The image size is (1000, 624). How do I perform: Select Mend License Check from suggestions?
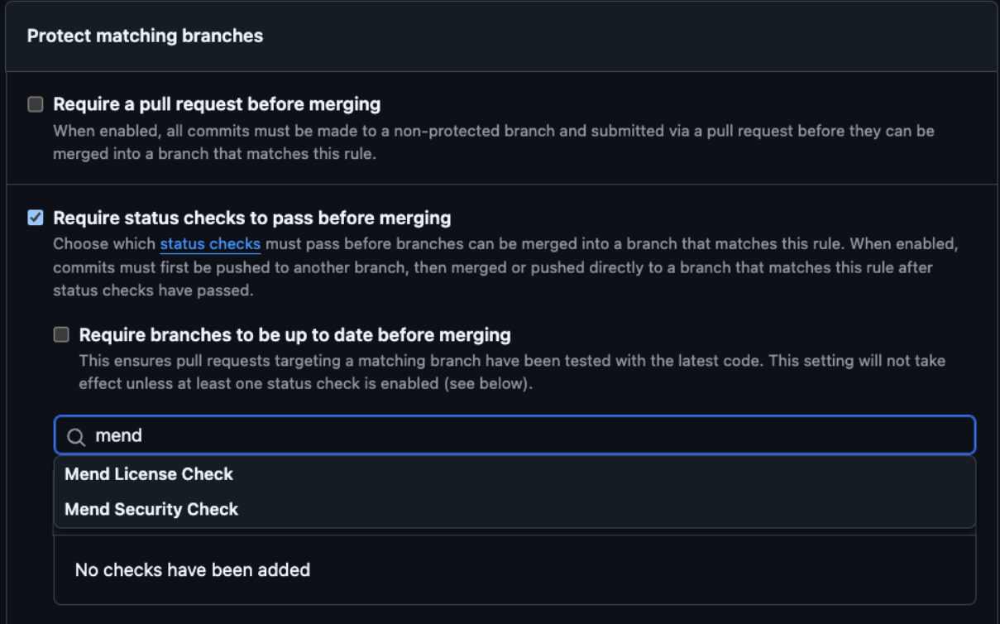click(x=149, y=474)
